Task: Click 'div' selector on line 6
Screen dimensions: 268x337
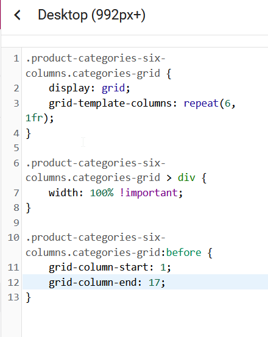Action: (x=186, y=178)
